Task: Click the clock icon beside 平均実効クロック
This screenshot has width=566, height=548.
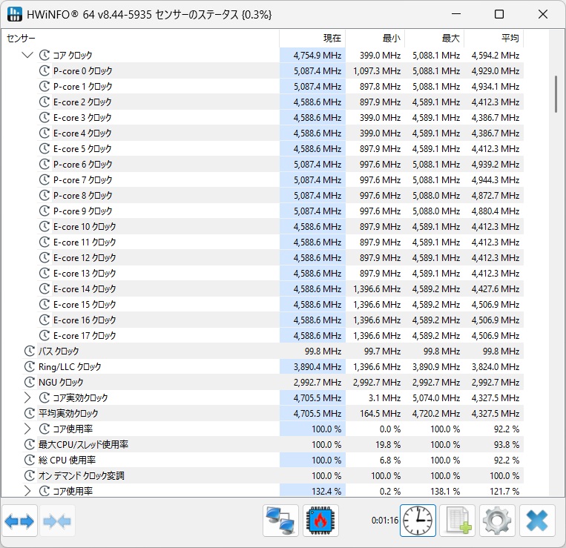Action: point(29,413)
